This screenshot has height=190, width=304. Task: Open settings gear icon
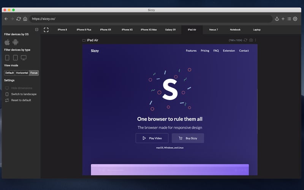click(295, 19)
